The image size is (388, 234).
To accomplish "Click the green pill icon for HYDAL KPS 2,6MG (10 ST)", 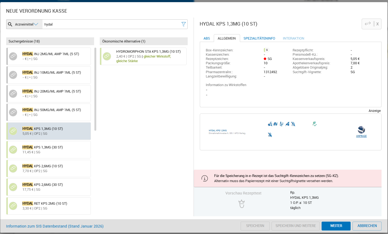I will (13, 168).
